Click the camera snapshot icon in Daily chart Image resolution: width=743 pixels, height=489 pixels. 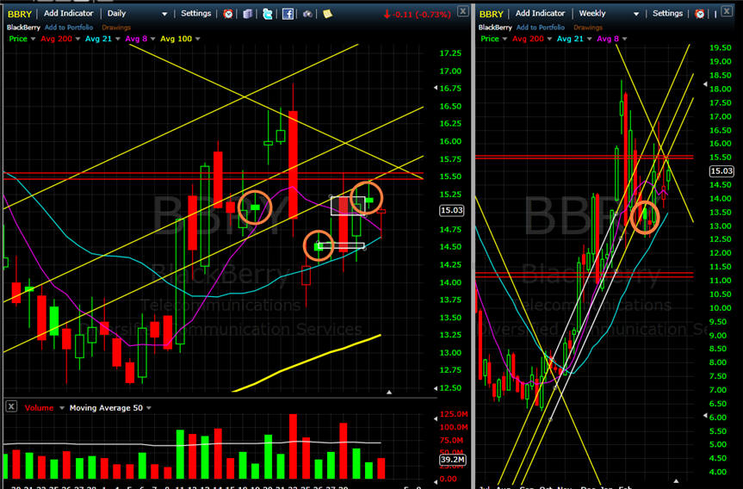pyautogui.click(x=307, y=14)
